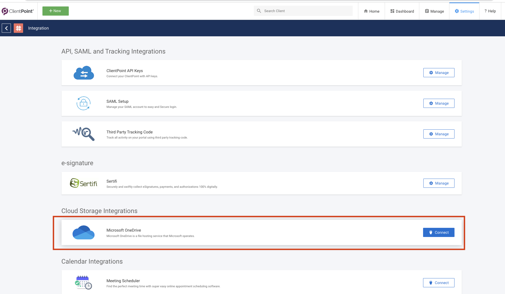
Task: Click the ClientPoint API Keys cloud icon
Action: [x=84, y=73]
